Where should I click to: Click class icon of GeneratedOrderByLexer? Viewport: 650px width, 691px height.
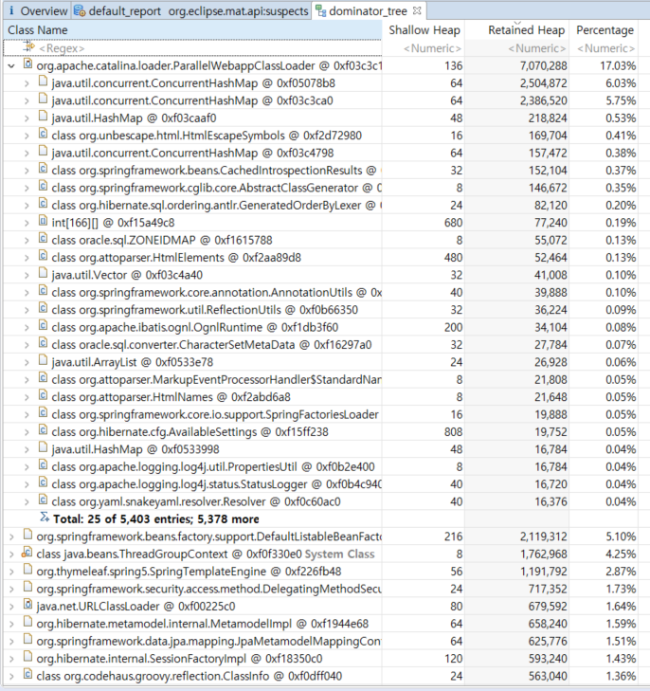pos(43,204)
